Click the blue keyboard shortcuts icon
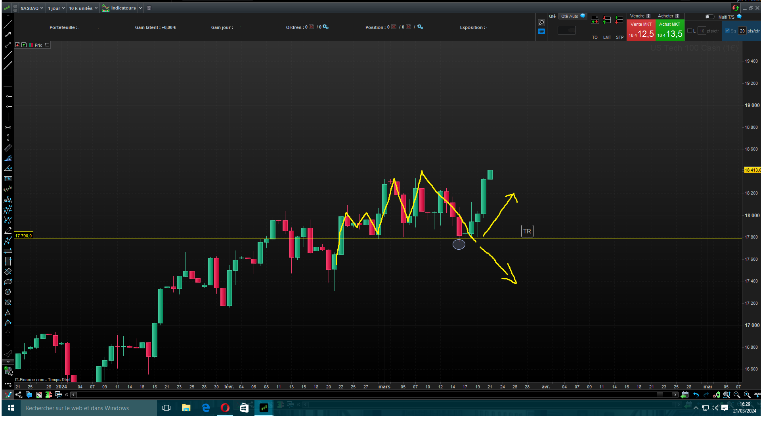The width and height of the screenshot is (761, 428). tap(541, 31)
